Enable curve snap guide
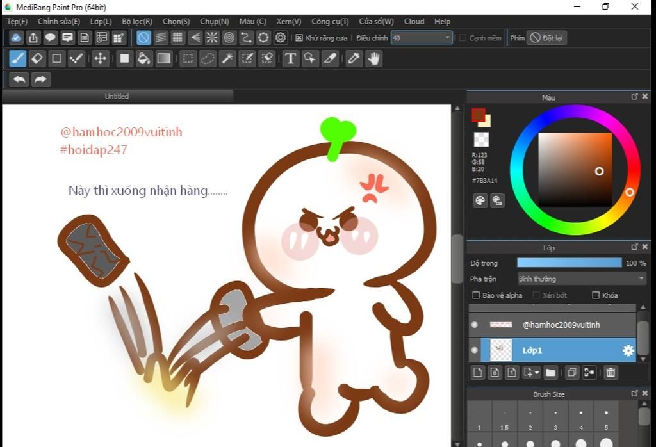The height and width of the screenshot is (447, 656). pyautogui.click(x=247, y=38)
